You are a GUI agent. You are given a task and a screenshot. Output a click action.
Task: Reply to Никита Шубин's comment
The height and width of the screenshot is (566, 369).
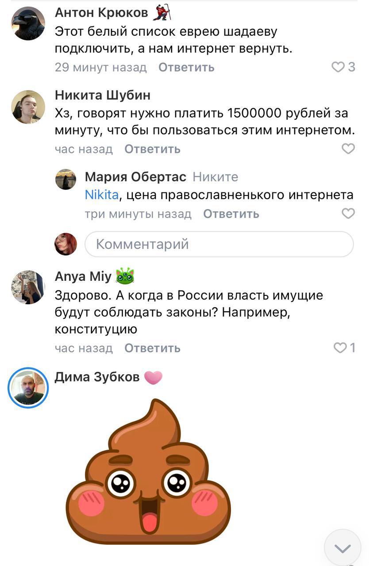[x=152, y=149]
